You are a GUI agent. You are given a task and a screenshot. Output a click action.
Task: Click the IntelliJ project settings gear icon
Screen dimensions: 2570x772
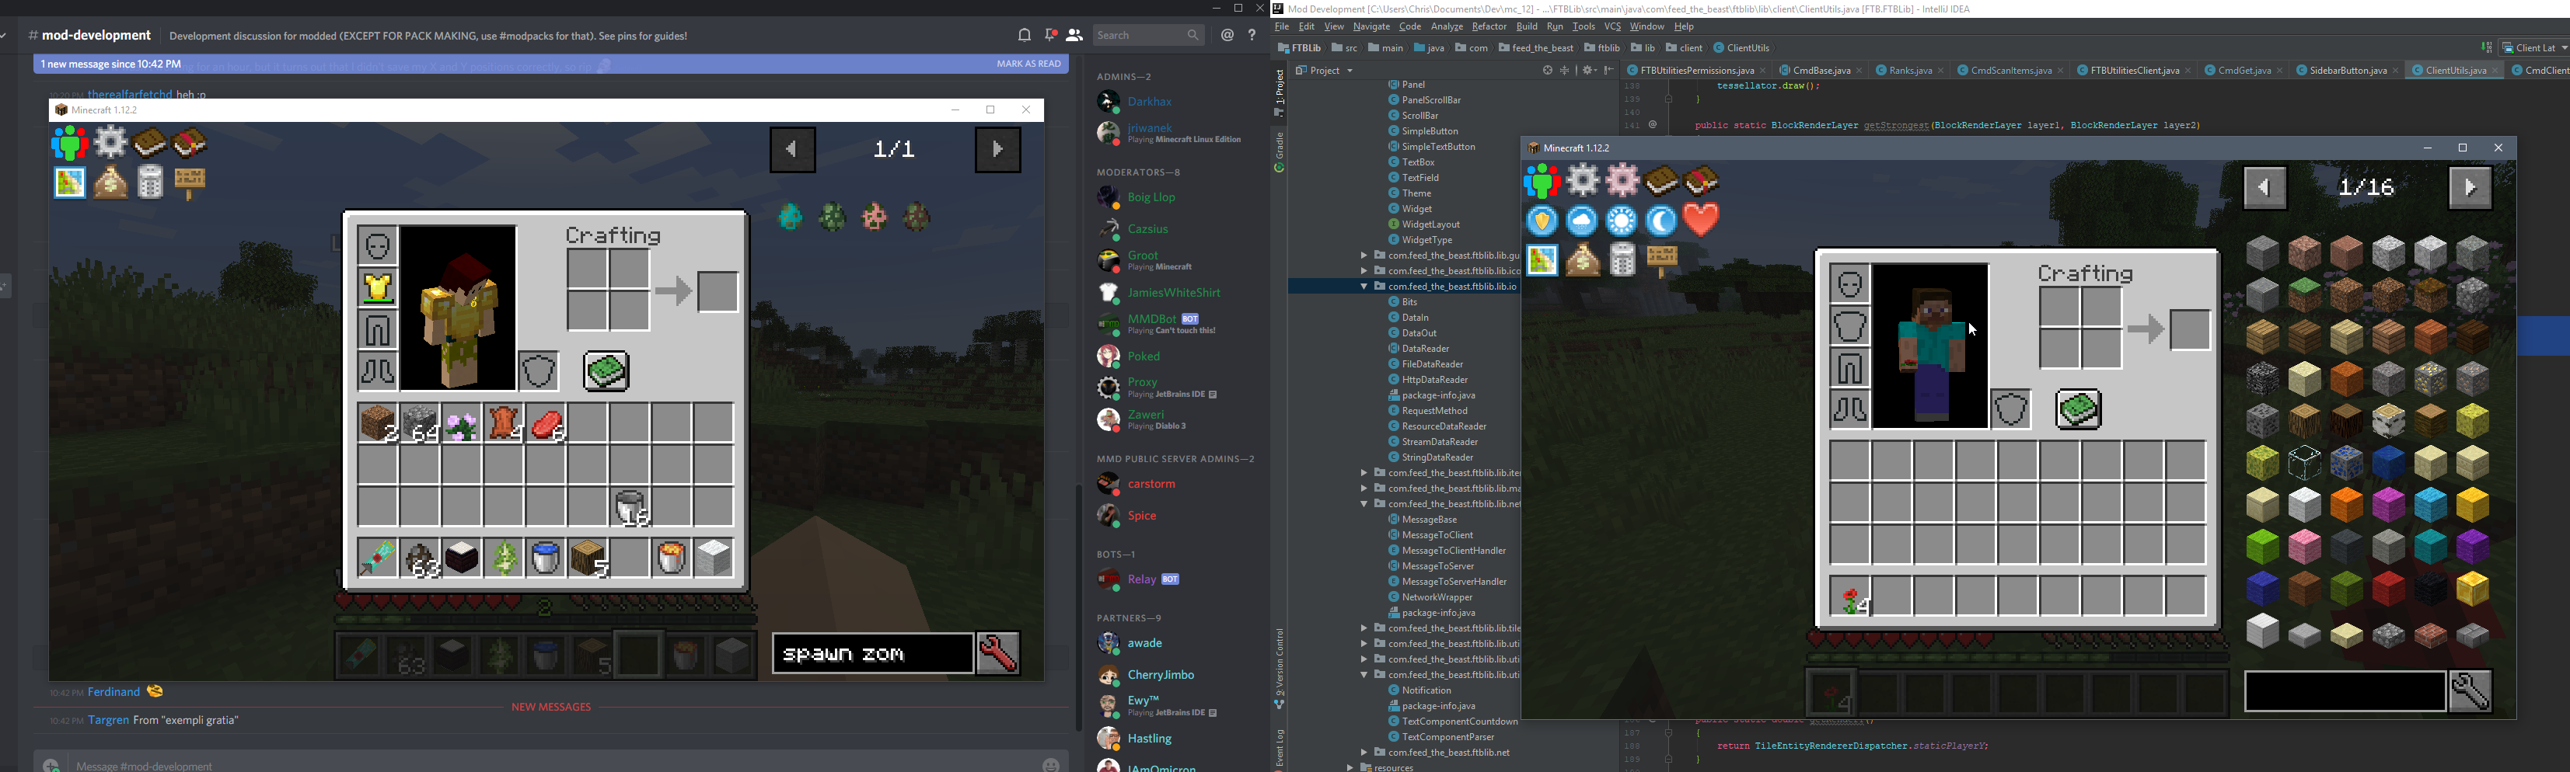click(1587, 71)
